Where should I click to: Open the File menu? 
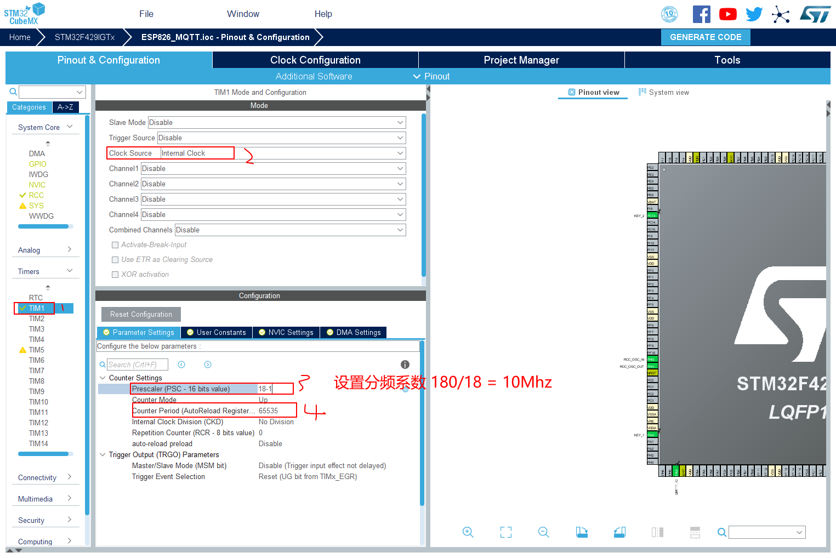pos(146,14)
